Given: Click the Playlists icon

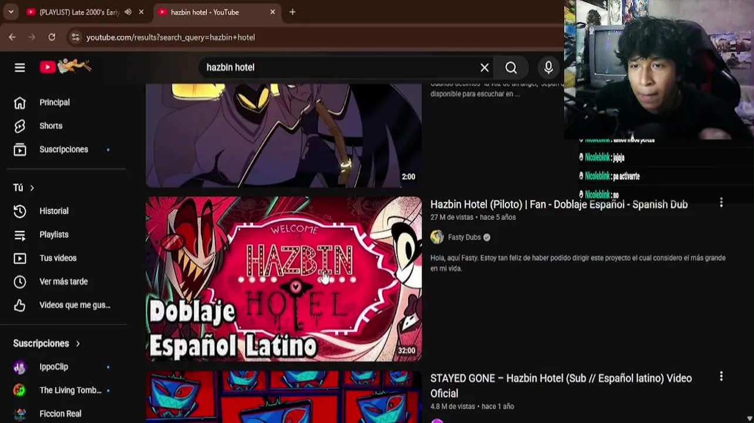Looking at the screenshot, I should pos(20,235).
